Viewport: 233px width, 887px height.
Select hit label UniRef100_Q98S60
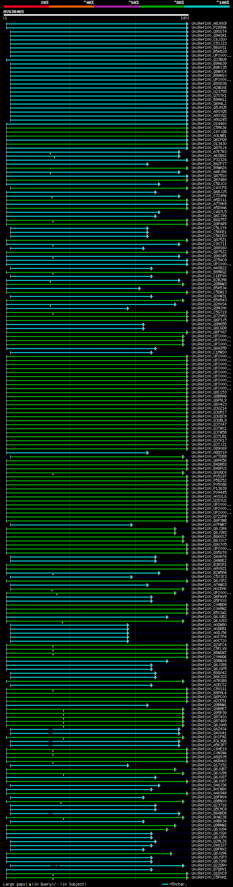click(x=209, y=248)
